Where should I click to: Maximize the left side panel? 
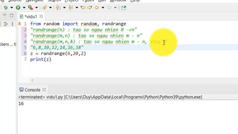click(12, 15)
